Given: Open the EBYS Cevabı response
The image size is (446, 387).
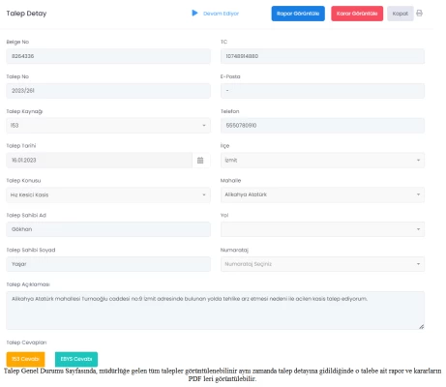Looking at the screenshot, I should tap(76, 359).
